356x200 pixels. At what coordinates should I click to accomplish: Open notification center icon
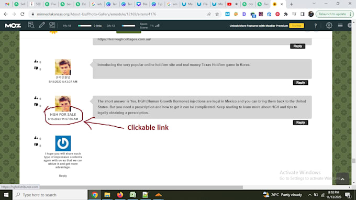click(348, 195)
